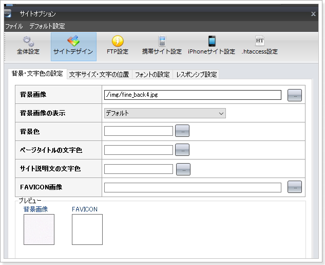The height and width of the screenshot is (265, 325).
Task: Close the サイトオプション window
Action: 313,14
